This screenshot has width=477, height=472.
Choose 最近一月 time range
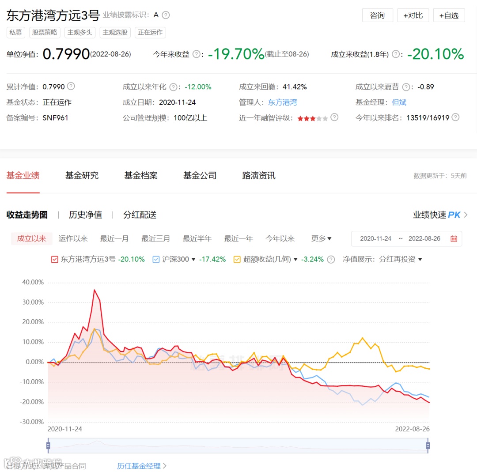(114, 238)
